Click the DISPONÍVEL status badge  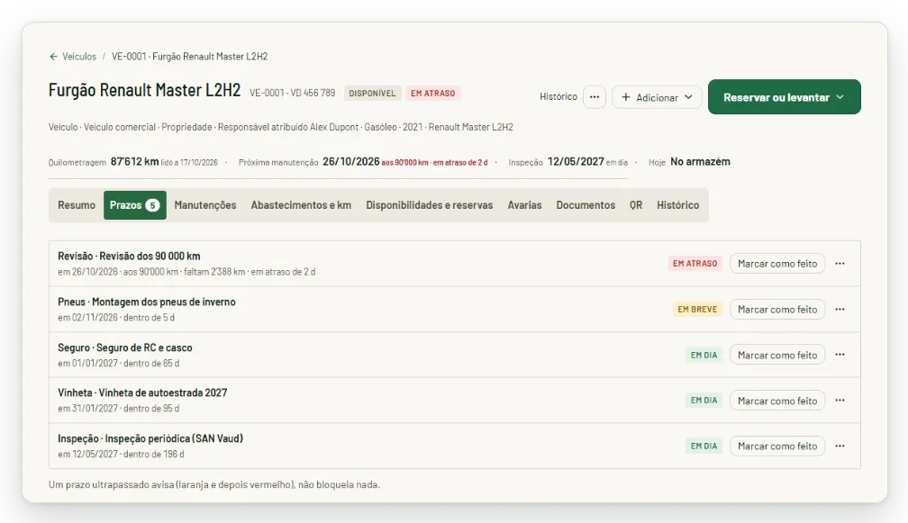[x=372, y=93]
